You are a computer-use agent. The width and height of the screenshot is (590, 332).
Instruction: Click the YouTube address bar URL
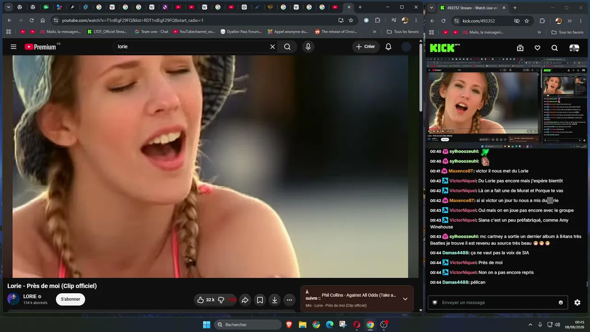coord(133,20)
